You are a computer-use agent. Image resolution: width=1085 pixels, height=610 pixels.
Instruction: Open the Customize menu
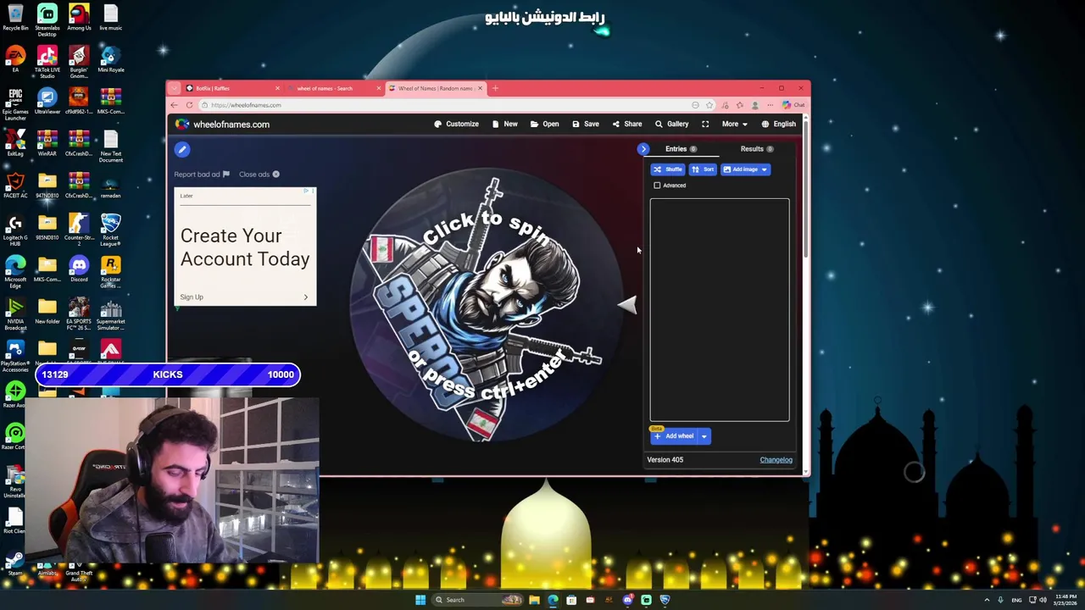point(456,125)
